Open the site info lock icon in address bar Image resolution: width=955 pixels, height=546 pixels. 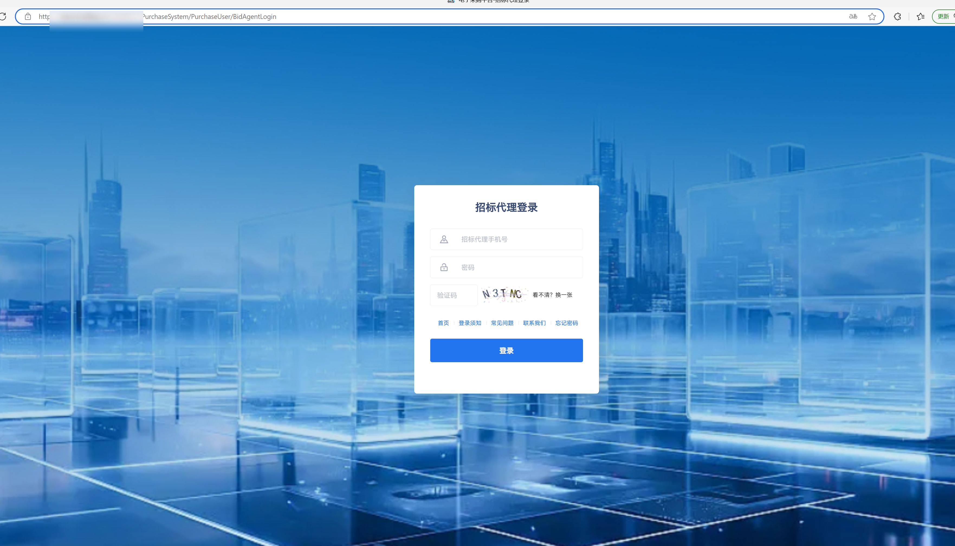[28, 17]
